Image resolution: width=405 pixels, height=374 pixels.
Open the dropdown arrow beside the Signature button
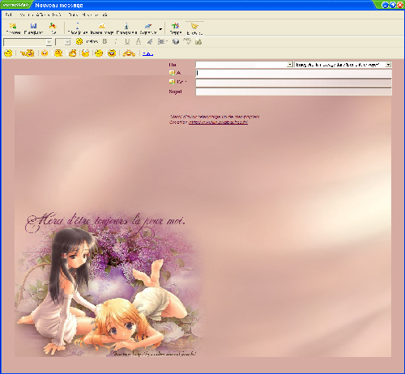coord(160,29)
